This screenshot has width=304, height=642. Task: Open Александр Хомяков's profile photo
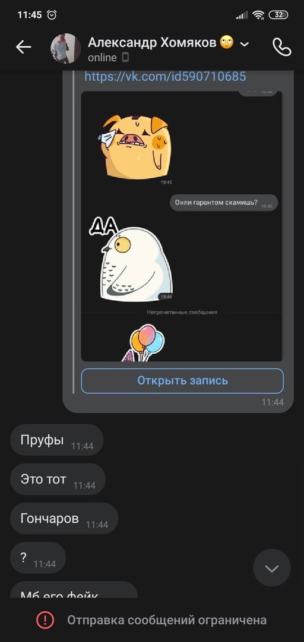click(x=65, y=48)
